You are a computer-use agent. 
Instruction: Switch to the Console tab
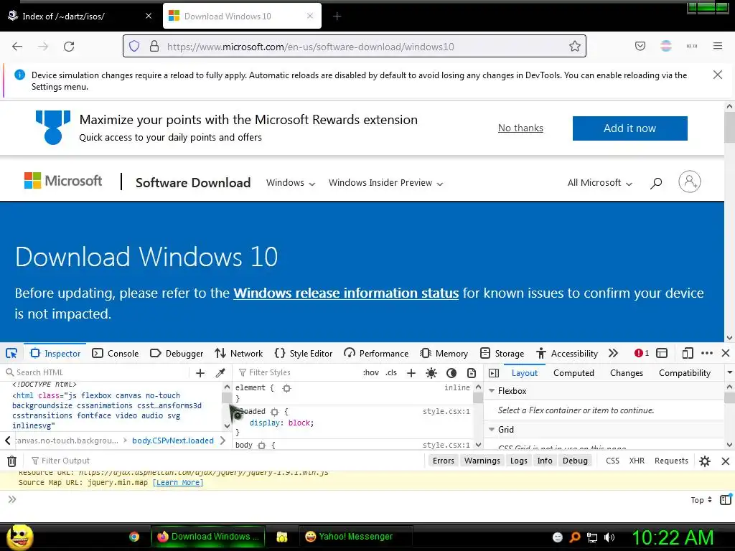tap(116, 353)
